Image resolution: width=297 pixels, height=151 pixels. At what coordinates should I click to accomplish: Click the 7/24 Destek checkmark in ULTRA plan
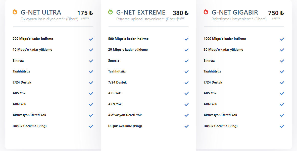(x=91, y=83)
